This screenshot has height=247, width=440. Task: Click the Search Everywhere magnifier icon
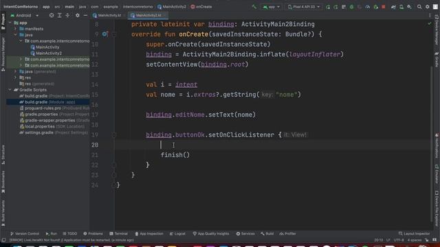419,7
